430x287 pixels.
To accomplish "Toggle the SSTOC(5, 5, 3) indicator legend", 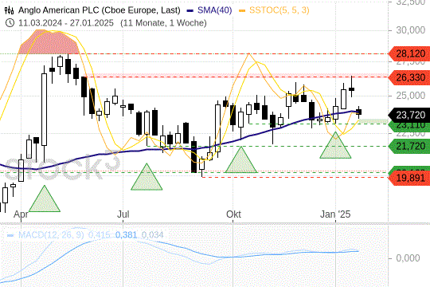I will 274,10.
